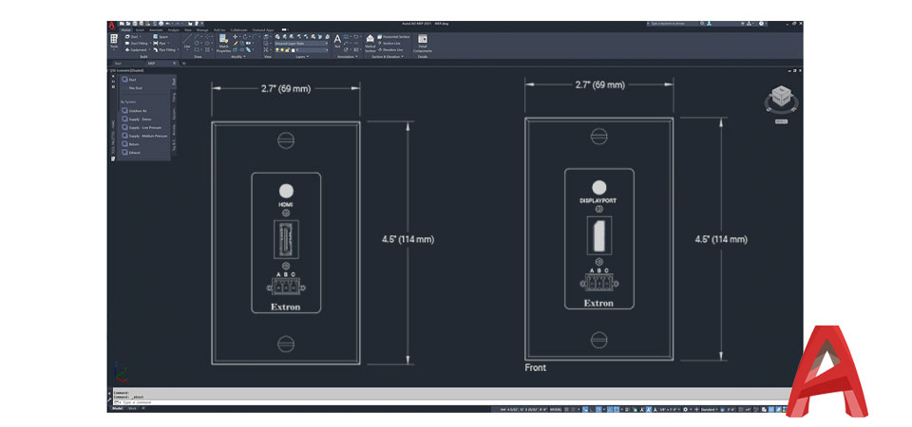Click the Elevation Line tool
Viewport: 912px width, 427px height.
click(390, 50)
